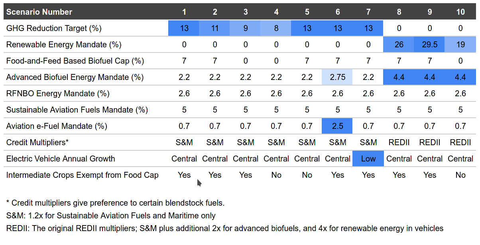Click the REDII credit multiplier for scenario 8

click(x=399, y=142)
